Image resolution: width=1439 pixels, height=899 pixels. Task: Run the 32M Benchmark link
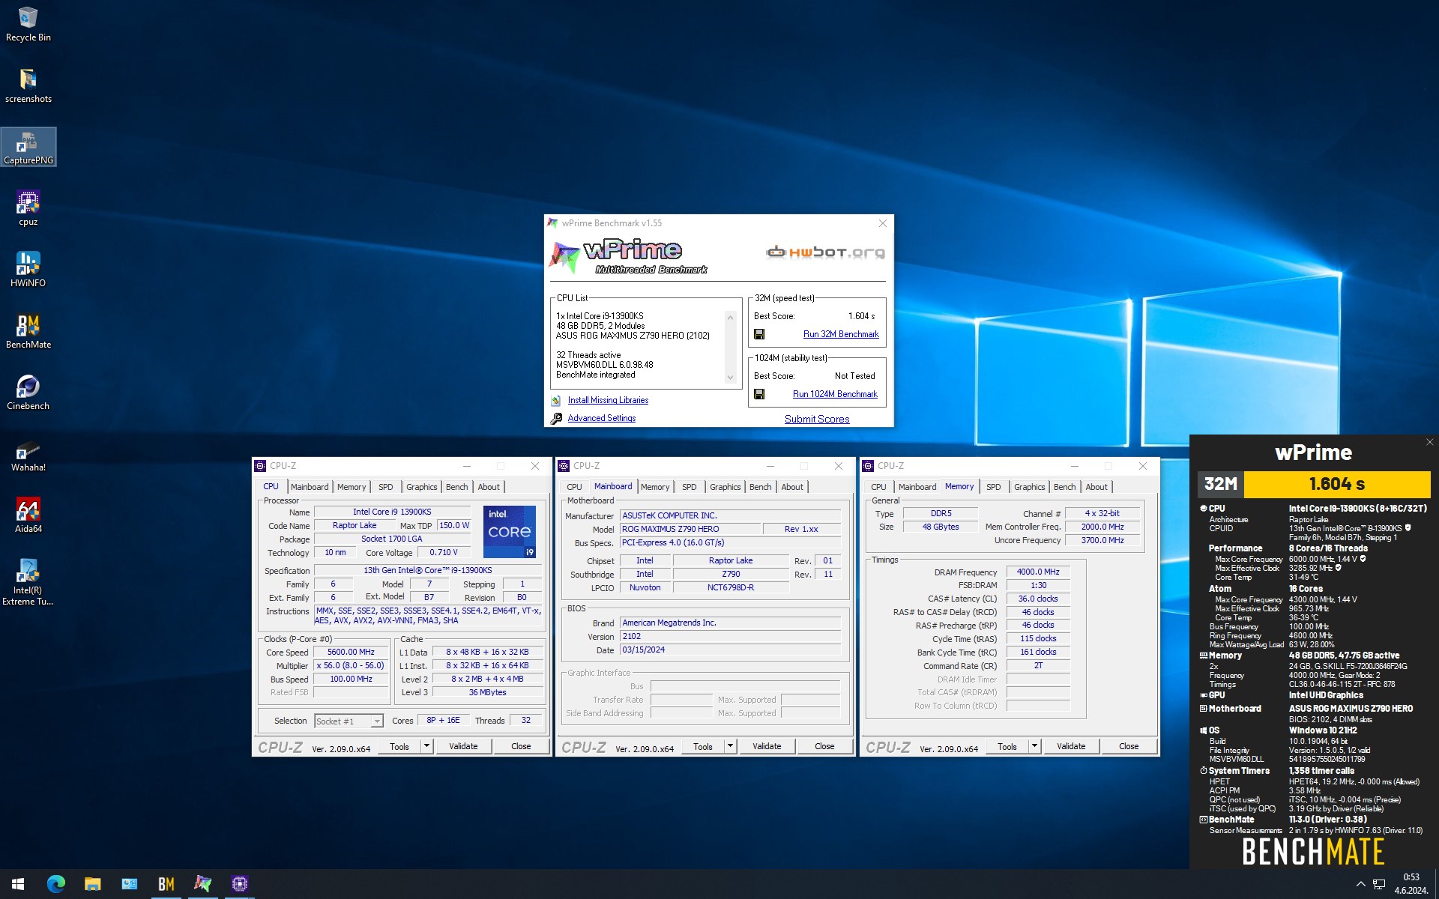tap(841, 334)
